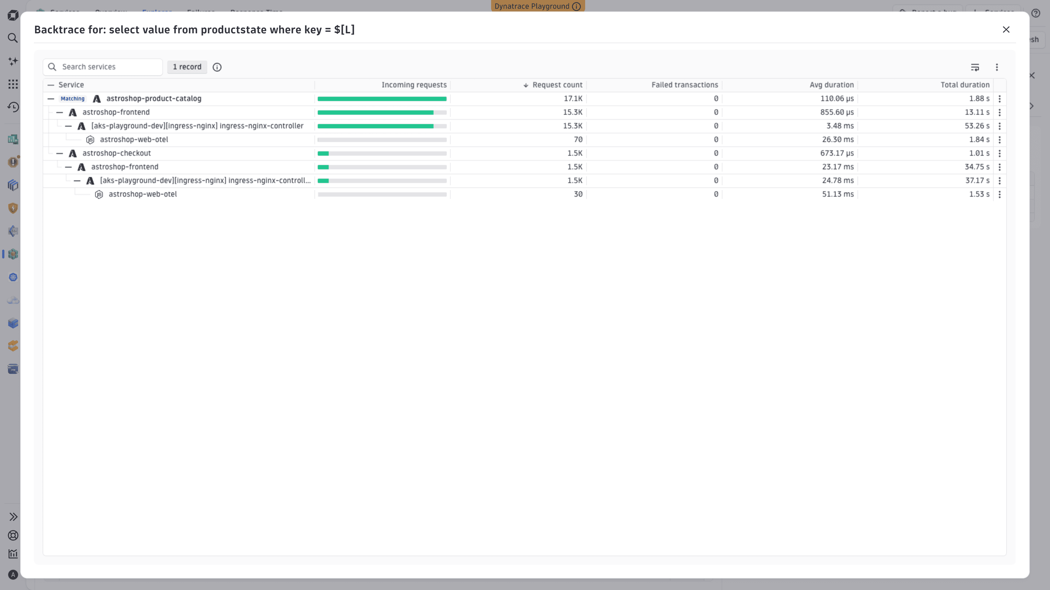Screen dimensions: 1050x590
Task: Click the 26.30 ms average duration value
Action: 838,140
